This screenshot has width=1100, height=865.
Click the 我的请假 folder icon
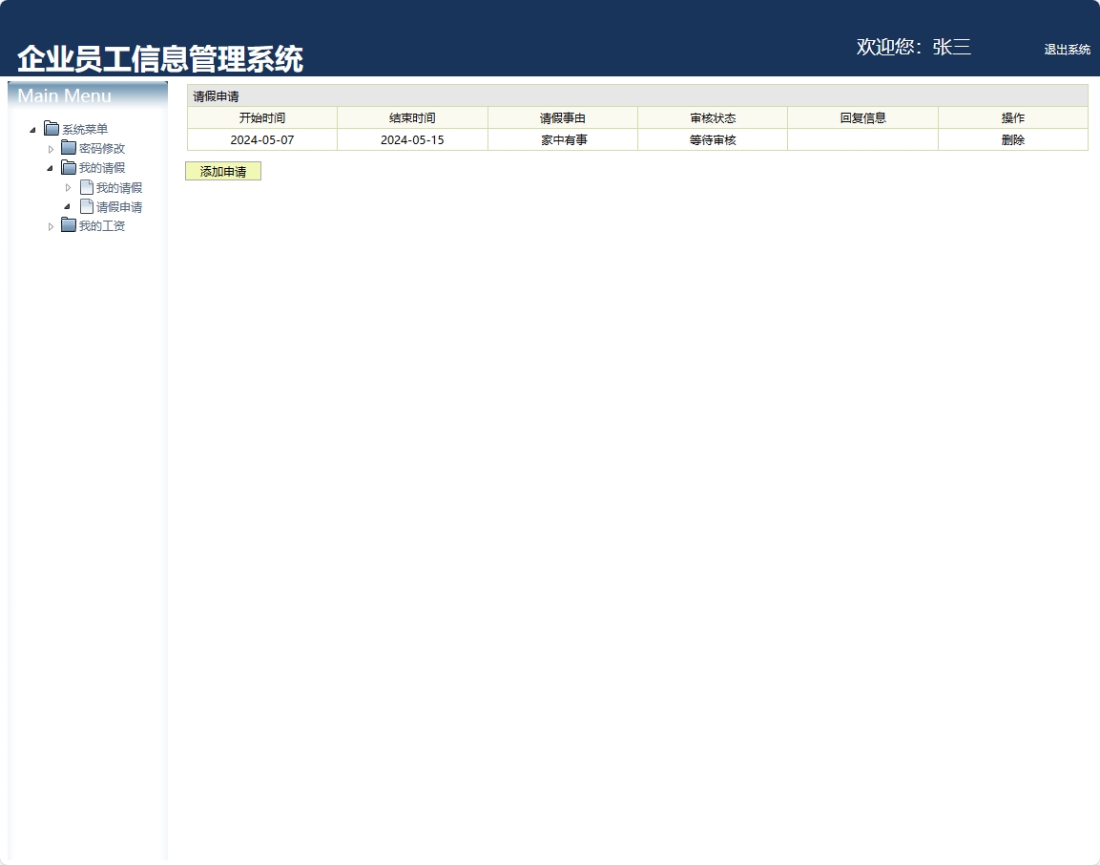[68, 168]
